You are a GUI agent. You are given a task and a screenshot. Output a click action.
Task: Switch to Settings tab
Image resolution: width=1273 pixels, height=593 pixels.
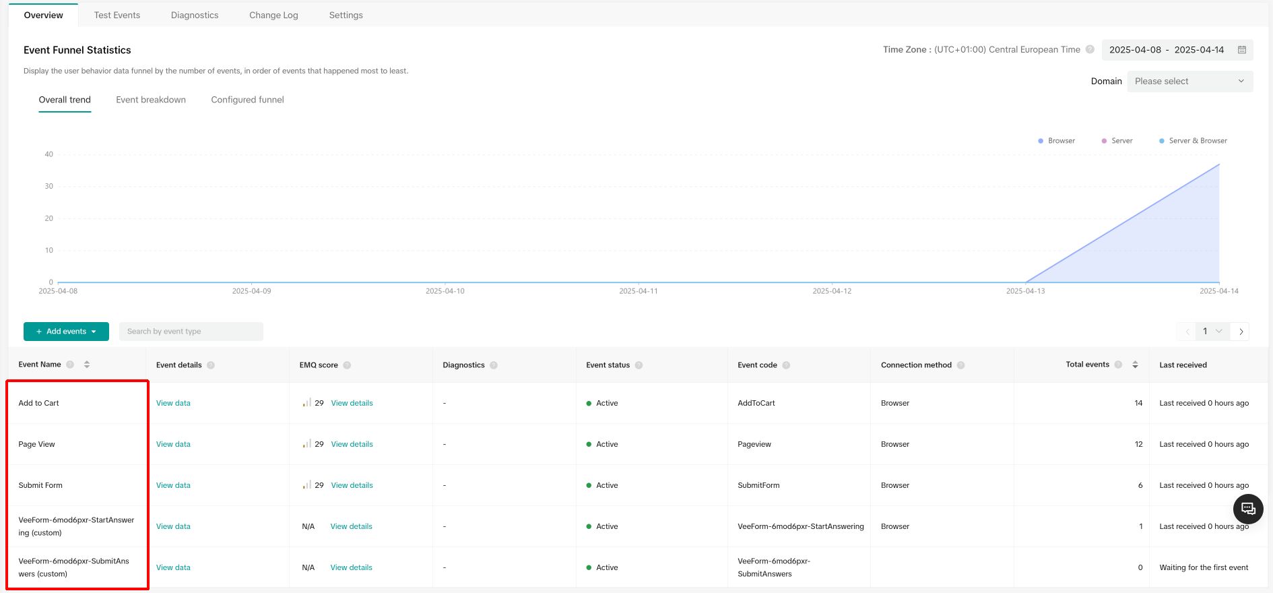point(346,15)
